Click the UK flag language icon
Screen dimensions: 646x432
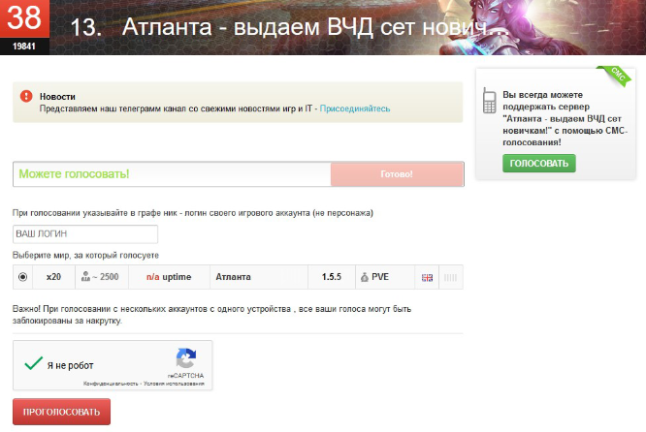pos(427,277)
